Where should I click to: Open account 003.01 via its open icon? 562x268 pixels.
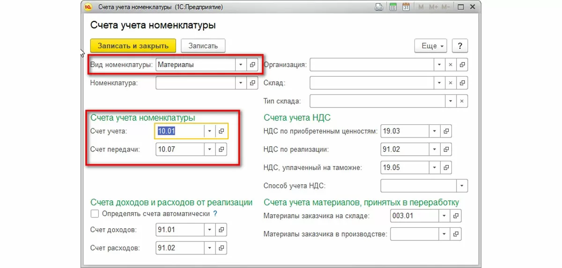pyautogui.click(x=456, y=216)
